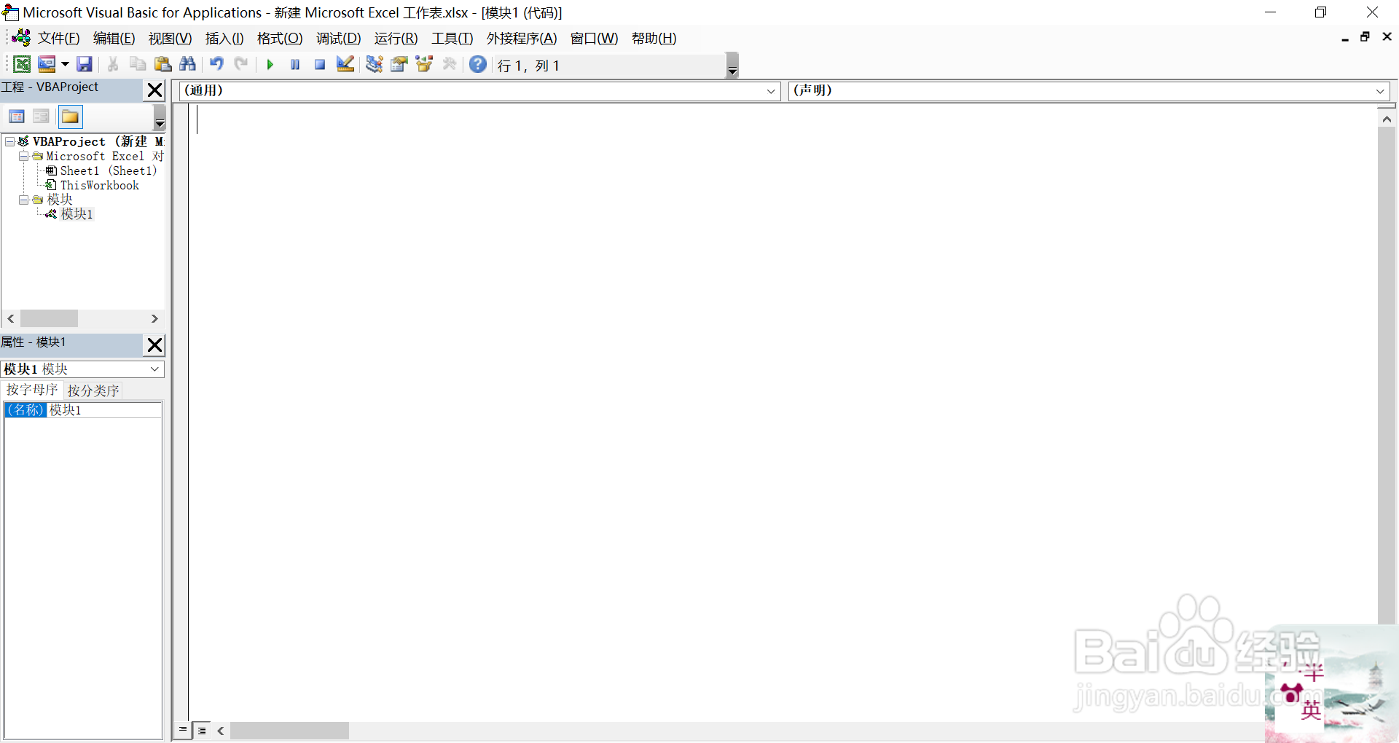Open VBA Help question mark icon

(x=478, y=65)
